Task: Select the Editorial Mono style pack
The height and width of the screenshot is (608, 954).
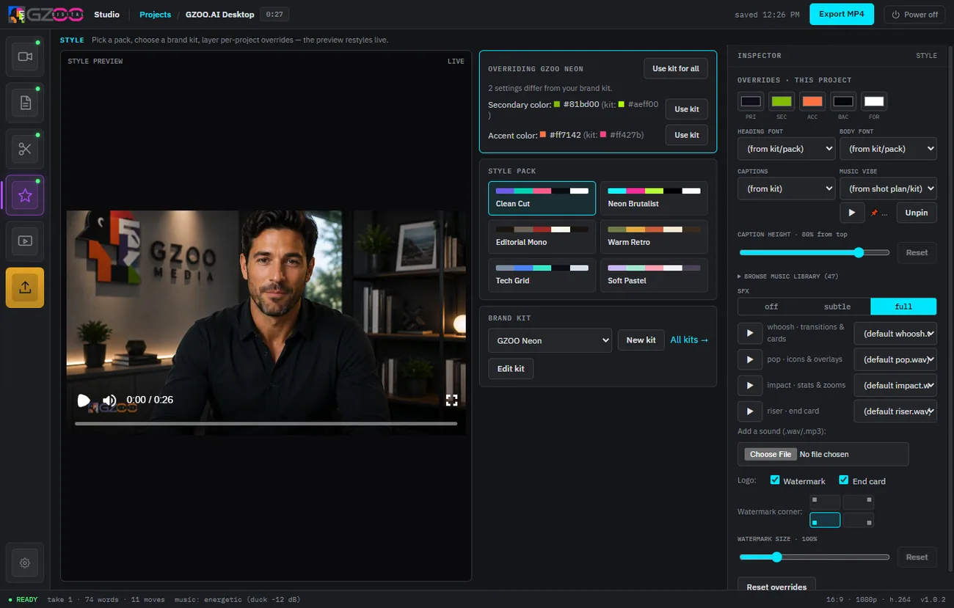Action: click(542, 237)
